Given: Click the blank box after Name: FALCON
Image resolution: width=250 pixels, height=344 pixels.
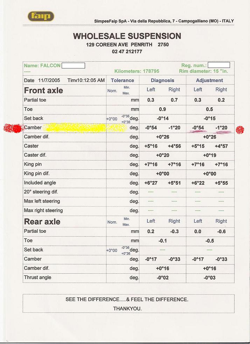Looking at the screenshot, I should tap(74, 65).
